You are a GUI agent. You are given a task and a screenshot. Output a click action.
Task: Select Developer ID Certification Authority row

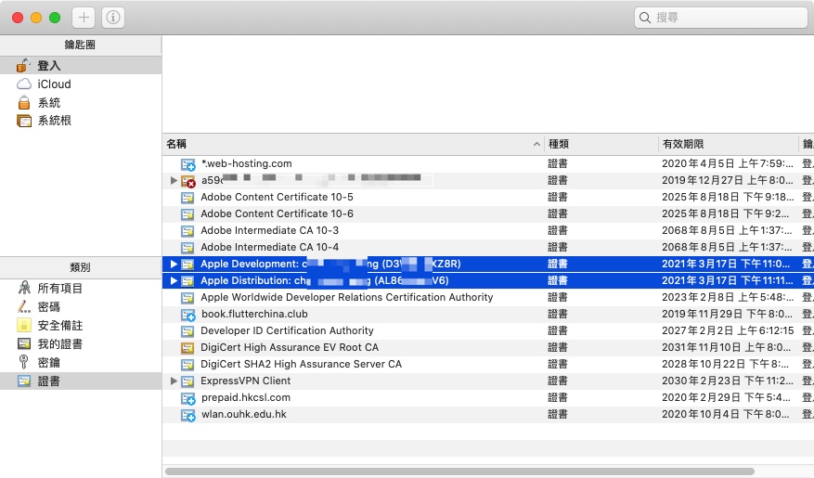pyautogui.click(x=287, y=330)
